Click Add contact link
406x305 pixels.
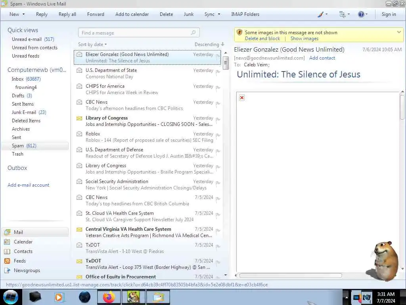point(322,58)
